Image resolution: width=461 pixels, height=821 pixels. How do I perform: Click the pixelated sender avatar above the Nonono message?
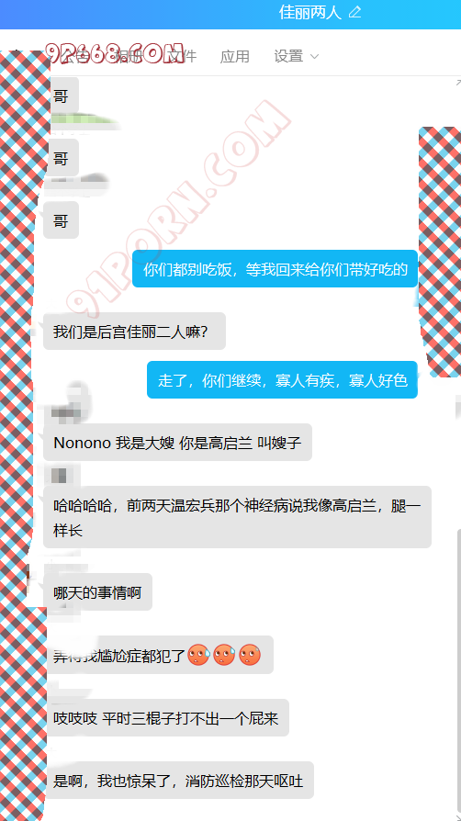click(67, 403)
